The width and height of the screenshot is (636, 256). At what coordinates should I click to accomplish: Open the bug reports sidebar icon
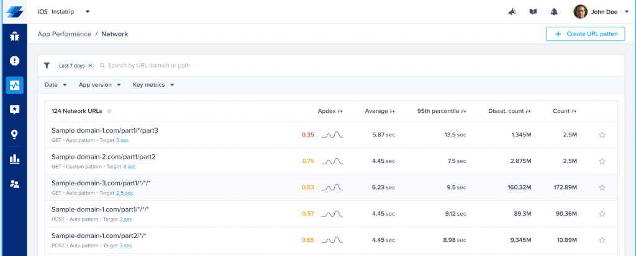(x=14, y=36)
